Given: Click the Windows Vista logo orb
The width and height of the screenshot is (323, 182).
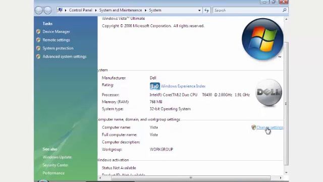Looking at the screenshot, I should [x=262, y=39].
